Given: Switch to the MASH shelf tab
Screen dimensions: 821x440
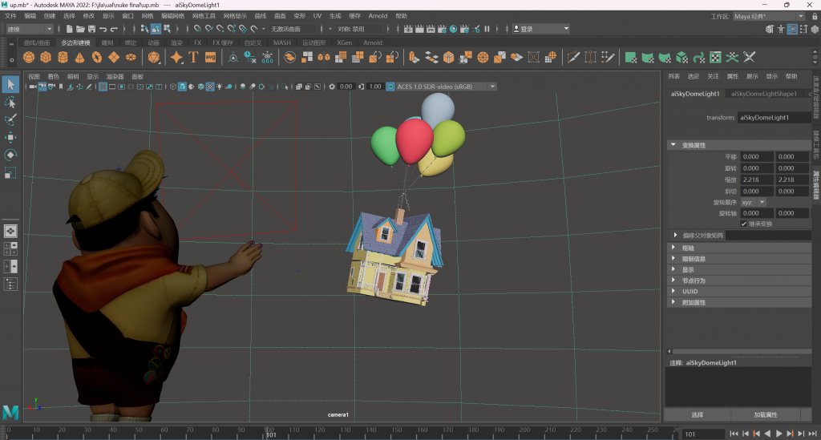Looking at the screenshot, I should pos(281,43).
